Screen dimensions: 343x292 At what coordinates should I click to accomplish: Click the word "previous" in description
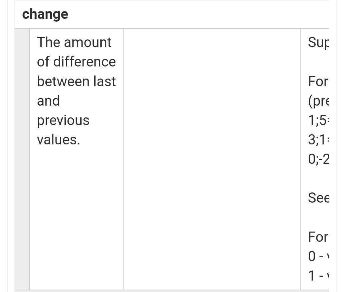point(63,121)
